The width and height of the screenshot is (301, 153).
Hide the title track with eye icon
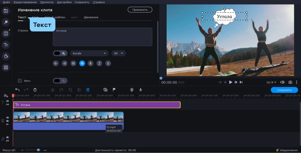(7, 101)
